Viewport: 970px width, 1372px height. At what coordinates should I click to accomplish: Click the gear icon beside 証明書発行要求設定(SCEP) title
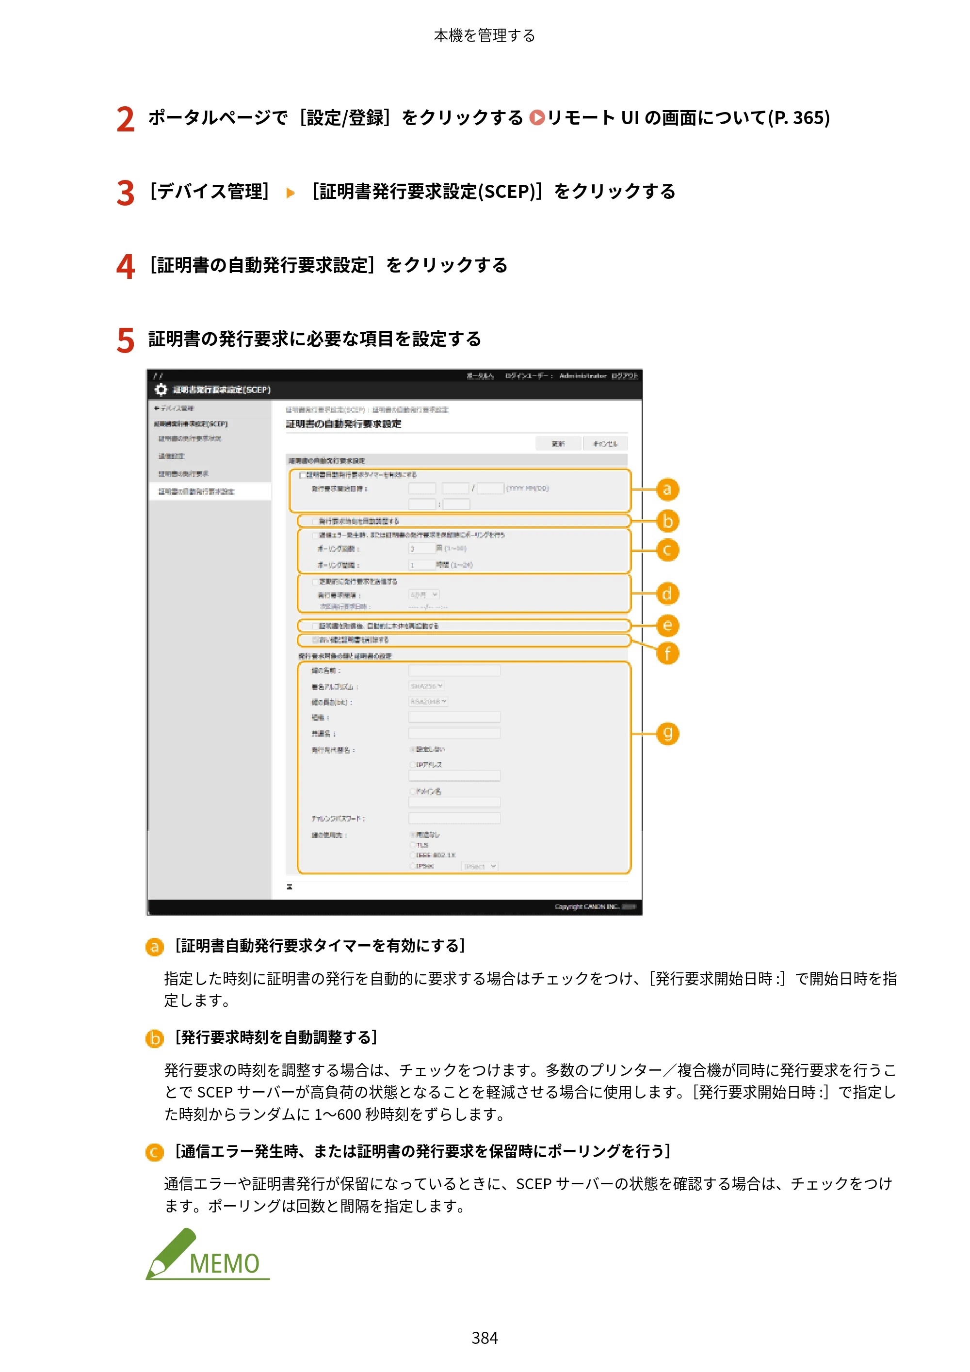point(161,389)
